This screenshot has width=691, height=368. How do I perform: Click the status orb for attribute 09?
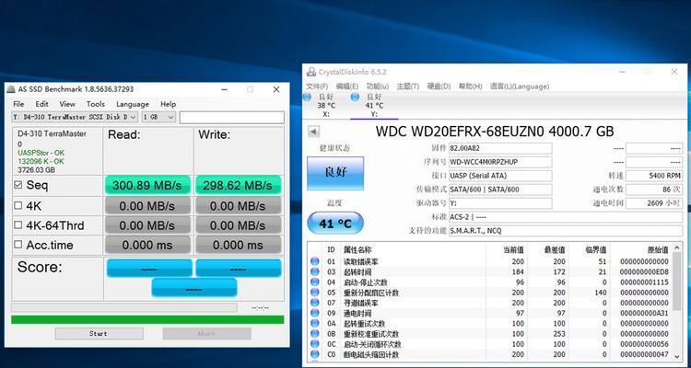315,313
